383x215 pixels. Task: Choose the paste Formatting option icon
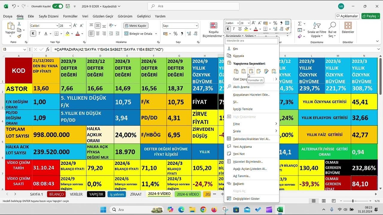click(x=266, y=71)
